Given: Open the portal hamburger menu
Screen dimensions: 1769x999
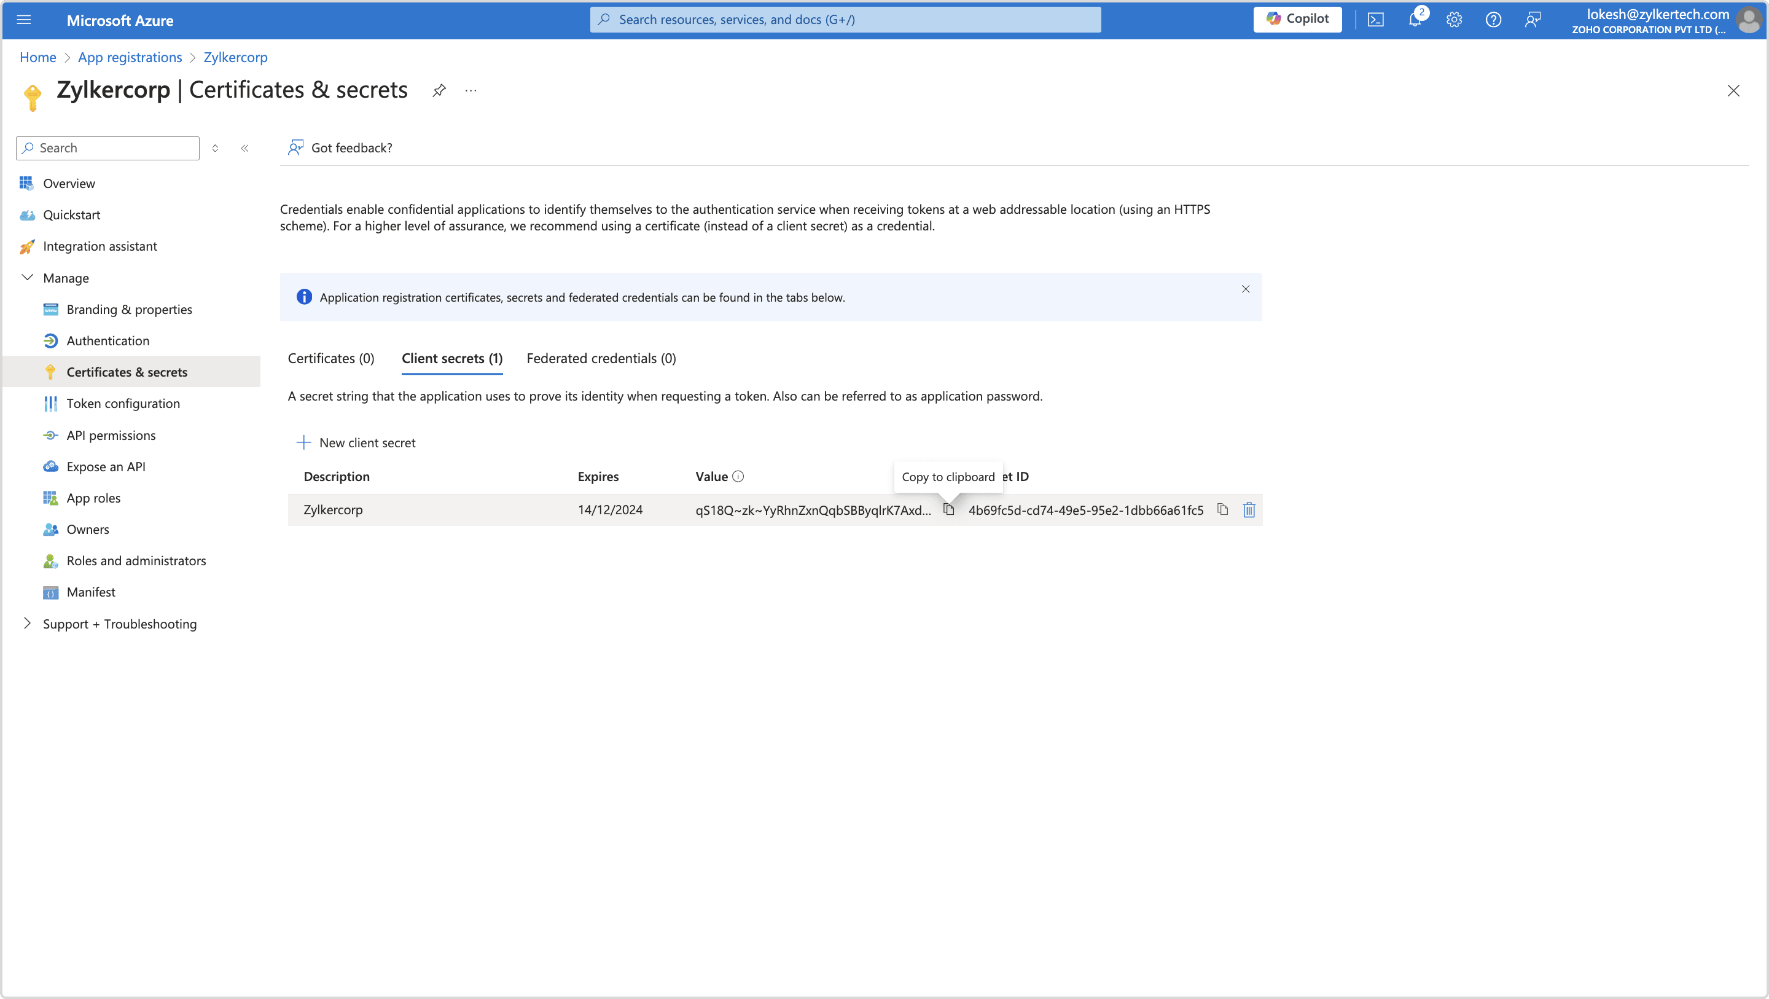Looking at the screenshot, I should coord(24,20).
